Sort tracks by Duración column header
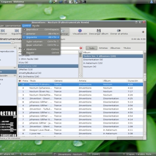This screenshot has width=156, height=156. point(135,81)
